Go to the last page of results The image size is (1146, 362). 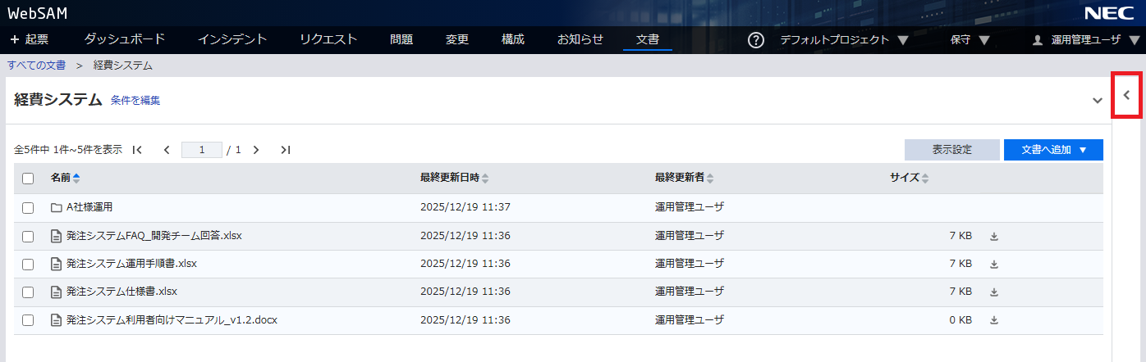285,150
